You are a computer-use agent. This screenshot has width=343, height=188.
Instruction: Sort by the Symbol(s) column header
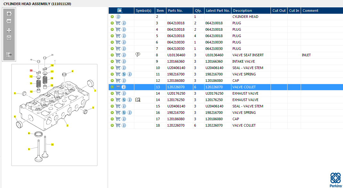(x=145, y=11)
